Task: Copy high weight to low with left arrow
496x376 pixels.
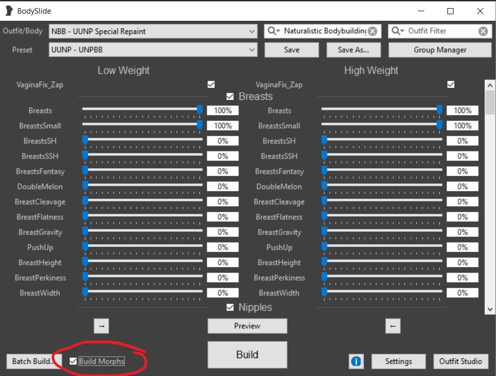Action: [x=393, y=326]
